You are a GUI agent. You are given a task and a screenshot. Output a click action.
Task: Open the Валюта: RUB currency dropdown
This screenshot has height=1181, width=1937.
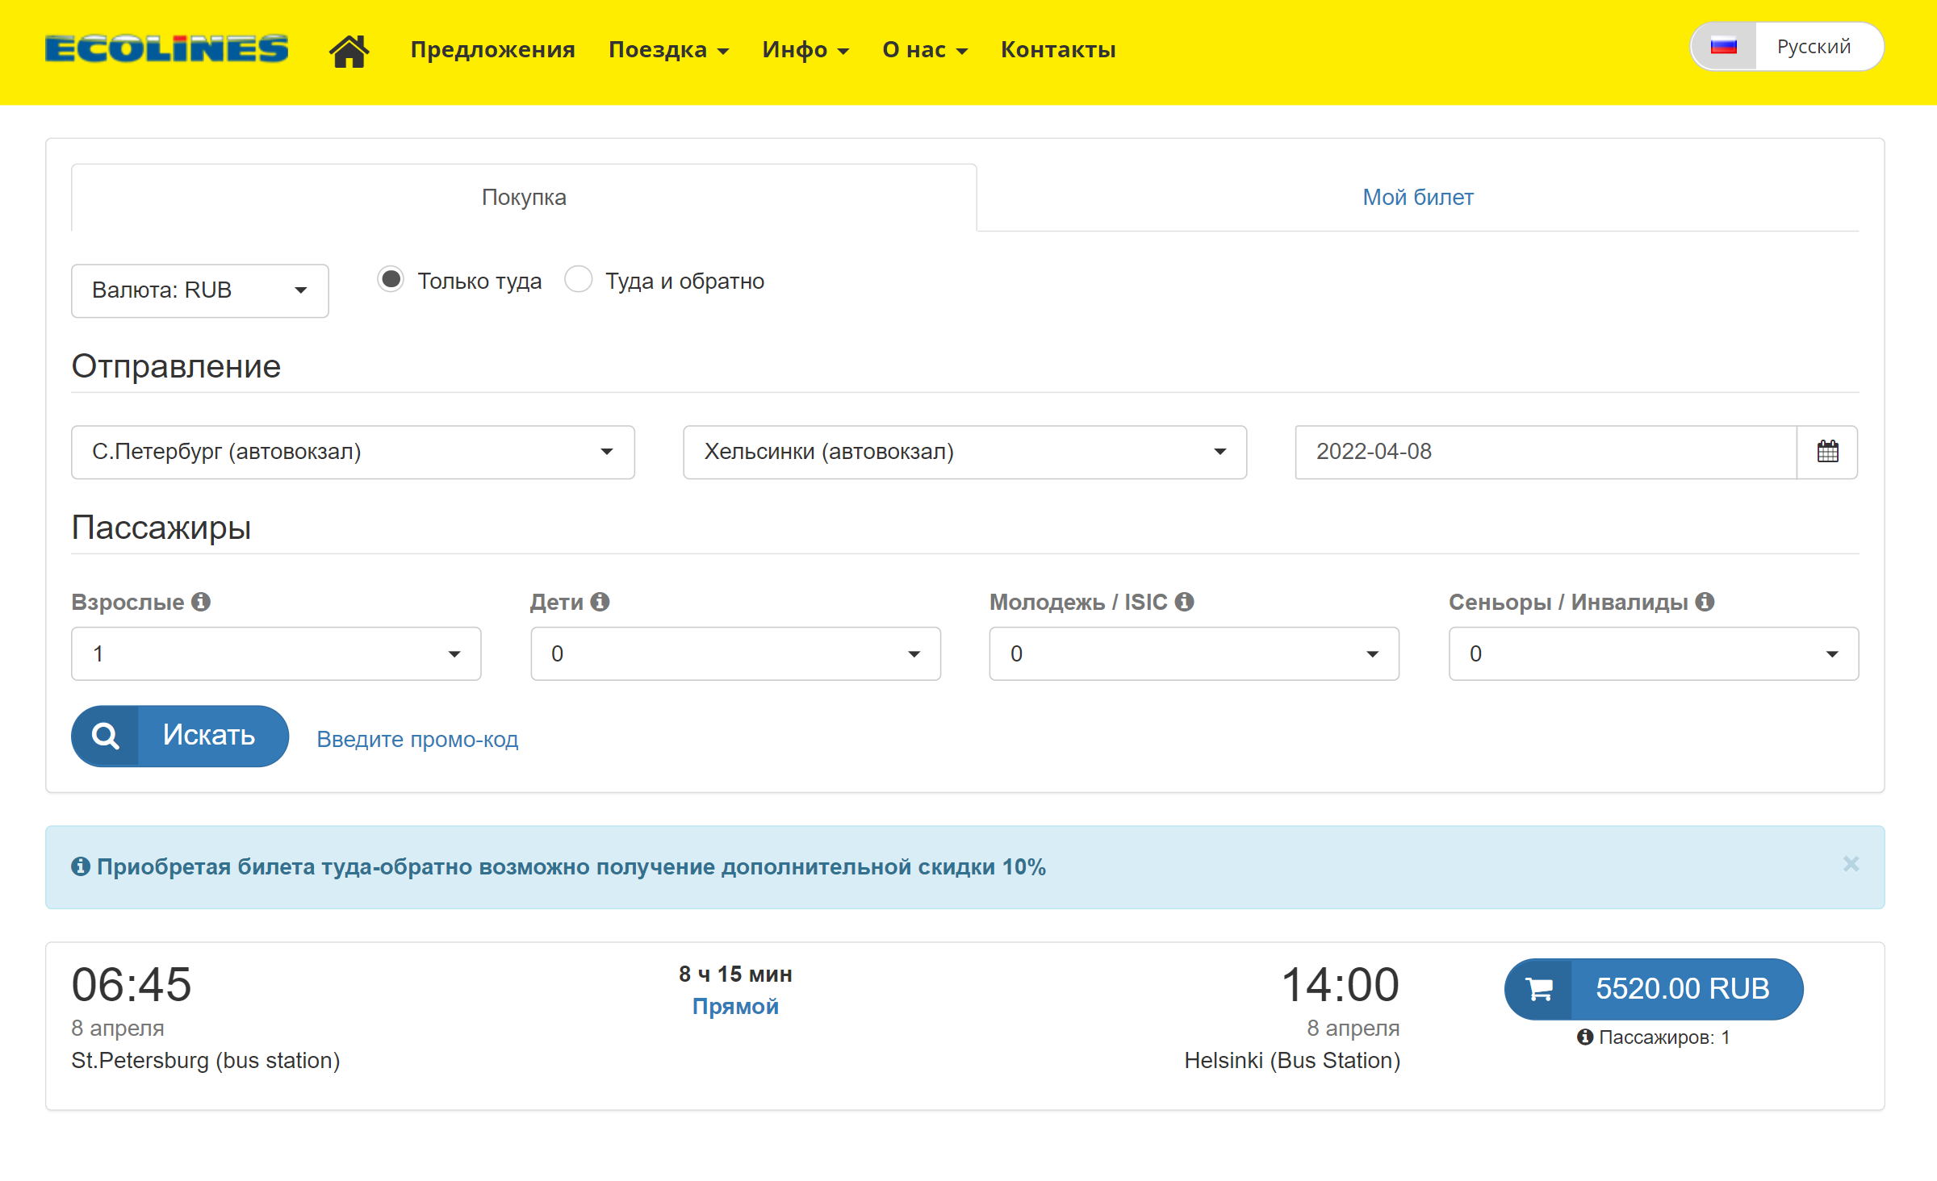tap(199, 290)
